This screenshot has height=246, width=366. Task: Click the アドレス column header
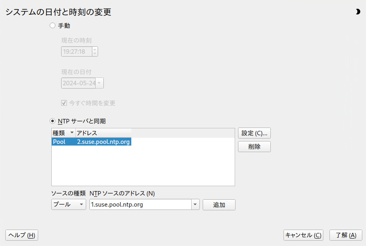point(103,133)
